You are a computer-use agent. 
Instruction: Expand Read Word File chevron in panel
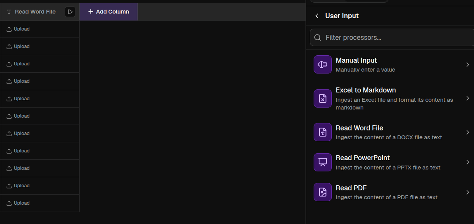[467, 132]
